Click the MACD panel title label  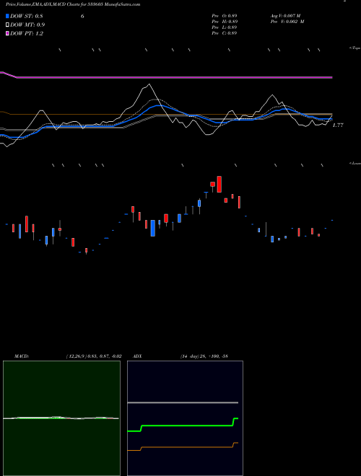tap(22, 356)
